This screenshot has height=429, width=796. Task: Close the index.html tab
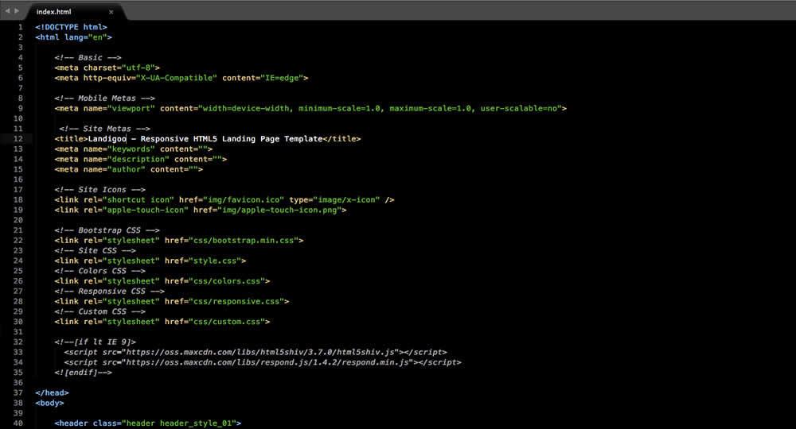[x=111, y=12]
